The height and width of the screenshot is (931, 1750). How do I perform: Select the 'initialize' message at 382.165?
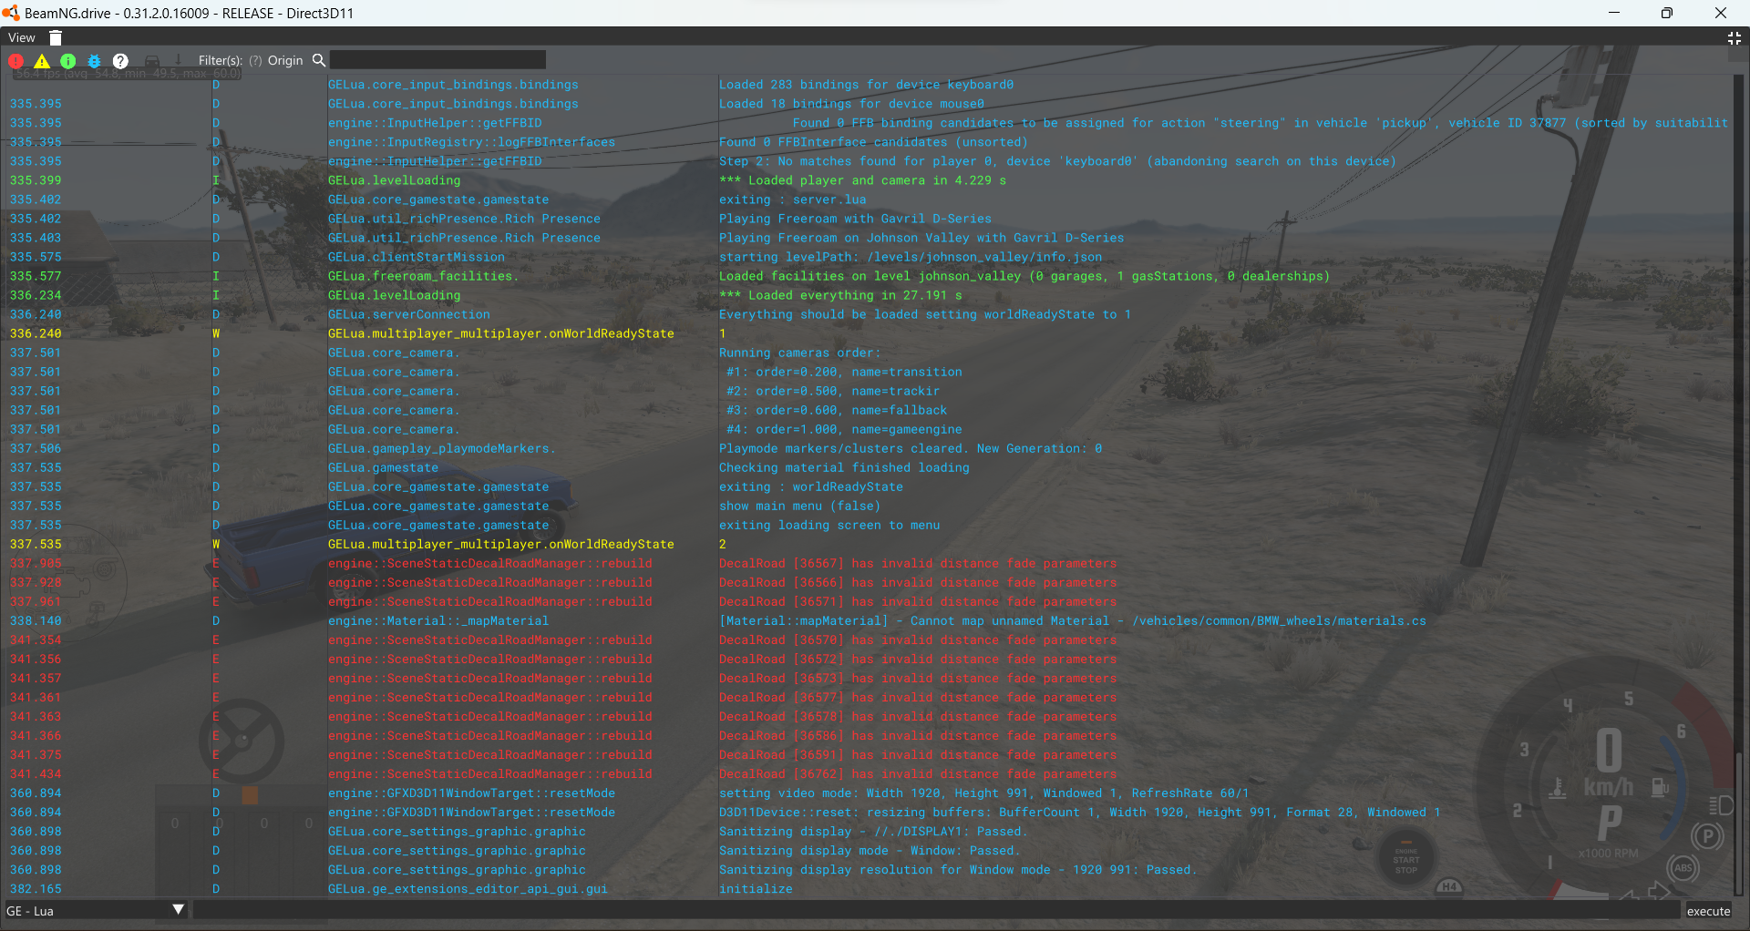756,888
